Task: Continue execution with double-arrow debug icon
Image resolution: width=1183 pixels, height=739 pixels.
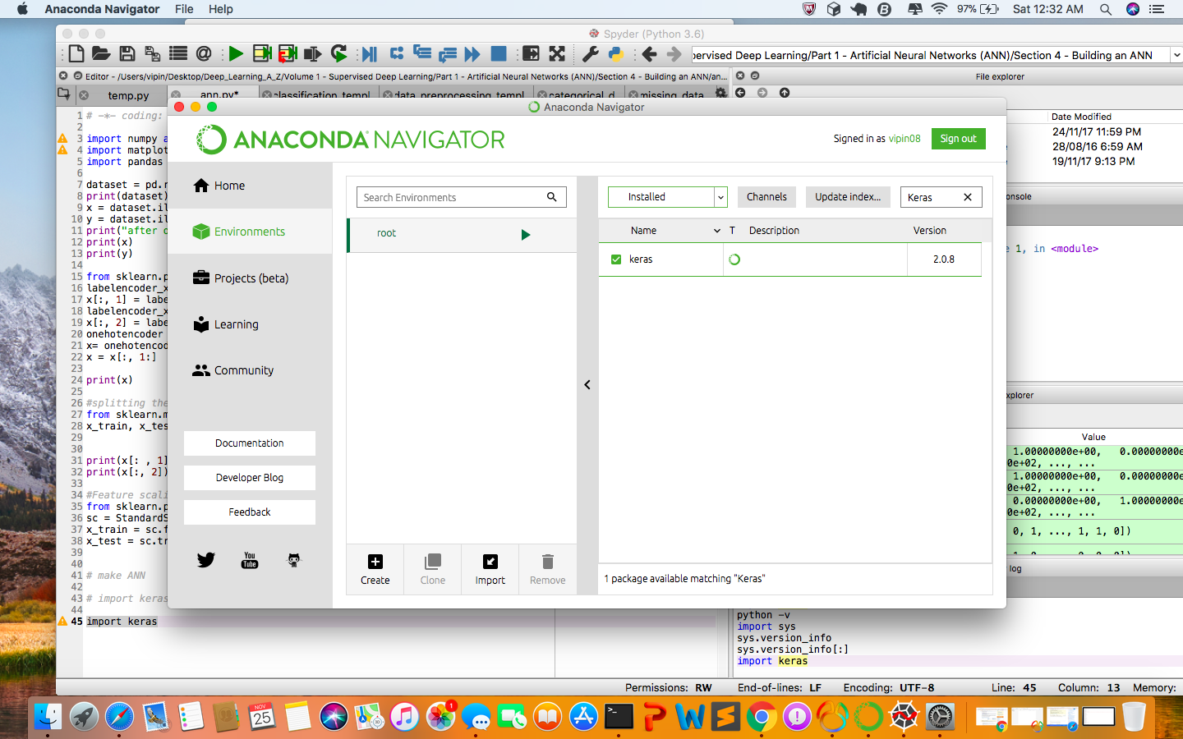Action: tap(472, 54)
